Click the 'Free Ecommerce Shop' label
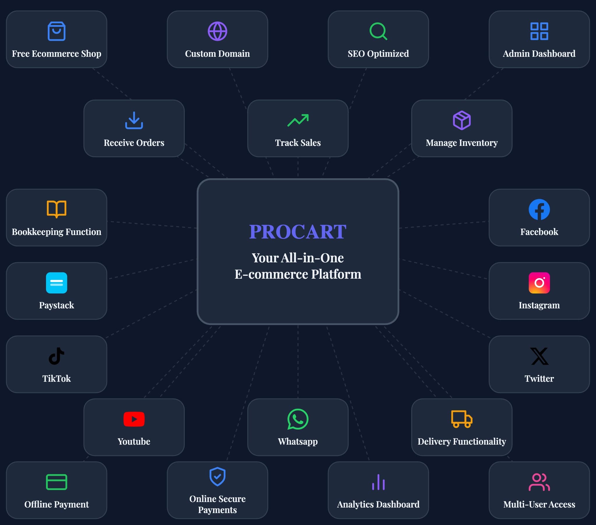596x525 pixels. coord(57,54)
